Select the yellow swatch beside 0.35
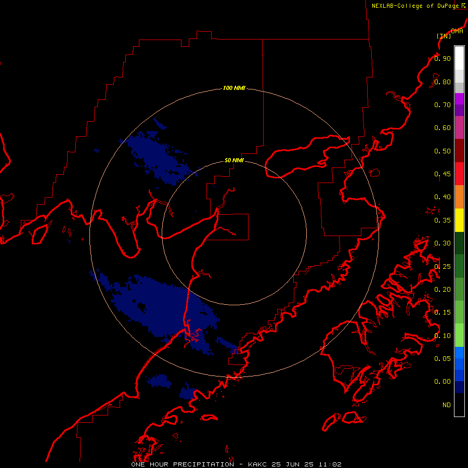Screen dimensions: 468x468 (x=459, y=220)
